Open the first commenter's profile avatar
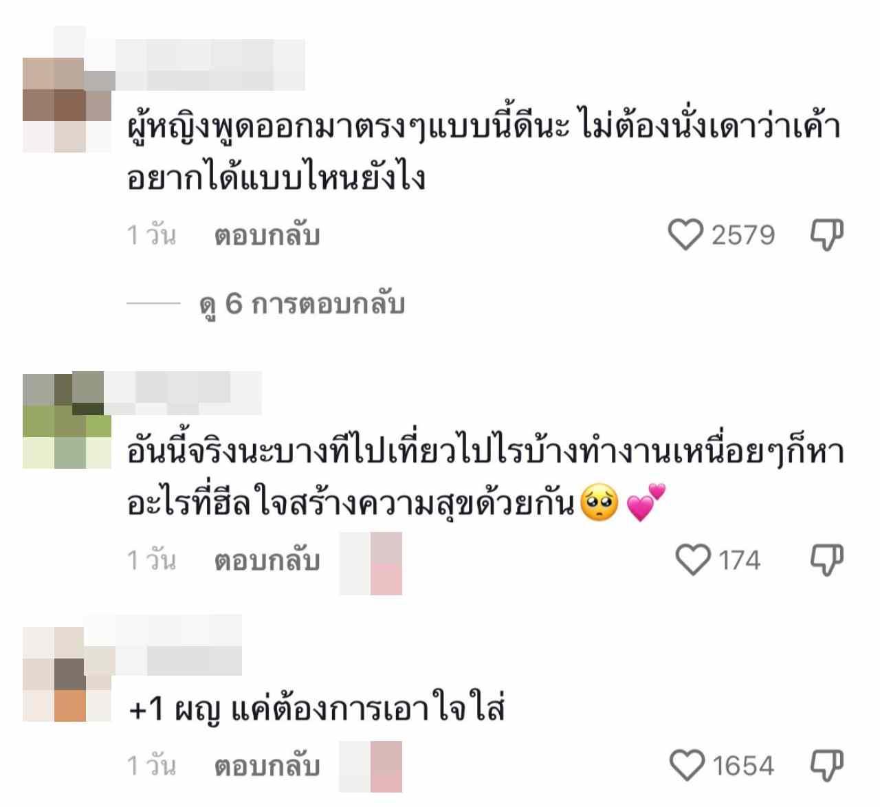 [x=67, y=105]
